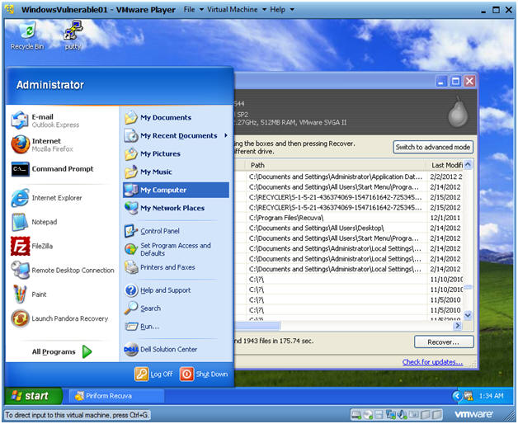Screen dimensions: 518x424
Task: Launch the putty desktop shortcut
Action: (x=73, y=35)
